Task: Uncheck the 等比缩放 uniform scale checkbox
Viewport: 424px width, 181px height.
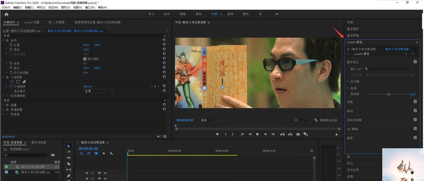Action: click(85, 59)
